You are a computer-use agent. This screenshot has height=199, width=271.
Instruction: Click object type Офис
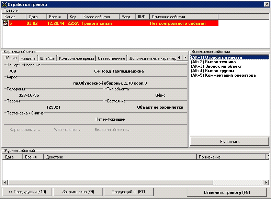point(160,95)
